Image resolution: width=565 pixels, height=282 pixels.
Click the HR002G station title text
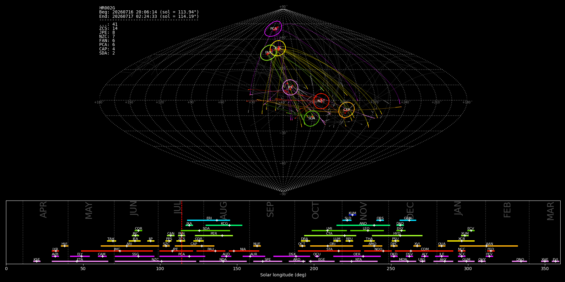pyautogui.click(x=107, y=8)
